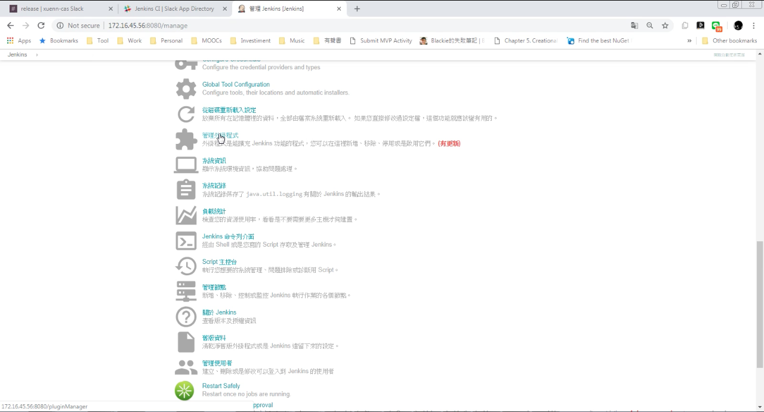Open the Personal bookmarks folder
Image resolution: width=764 pixels, height=412 pixels.
click(x=167, y=41)
